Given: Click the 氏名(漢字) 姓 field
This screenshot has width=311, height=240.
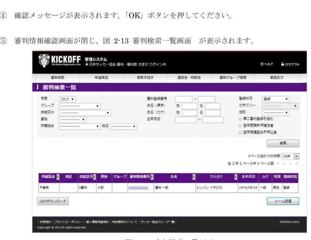Looking at the screenshot, I should pyautogui.click(x=190, y=106).
